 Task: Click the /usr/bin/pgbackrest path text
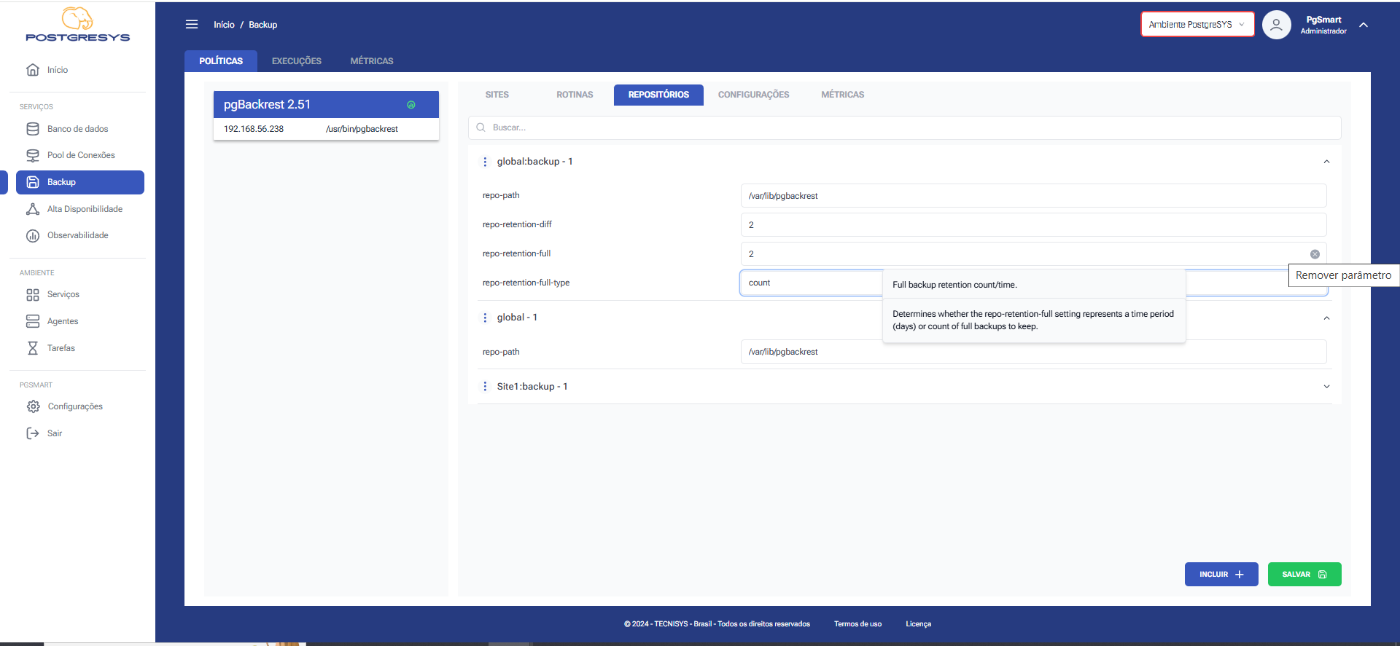click(362, 129)
